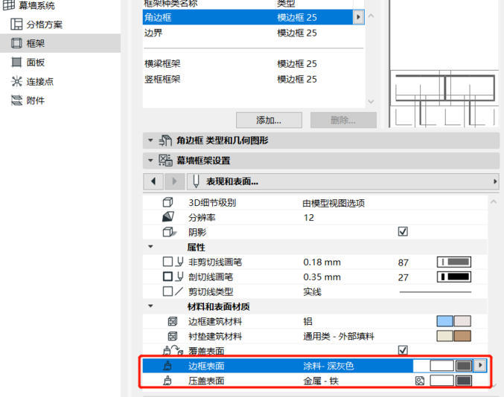The width and height of the screenshot is (504, 397).
Task: Select 幕墙系统 in the left tree
Action: (x=36, y=5)
